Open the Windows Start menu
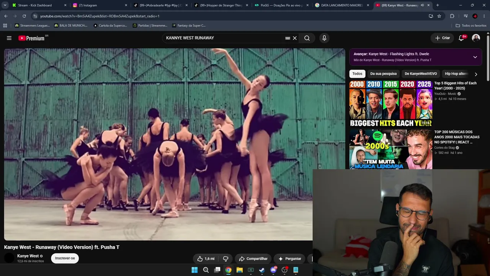490x276 pixels. [194, 270]
